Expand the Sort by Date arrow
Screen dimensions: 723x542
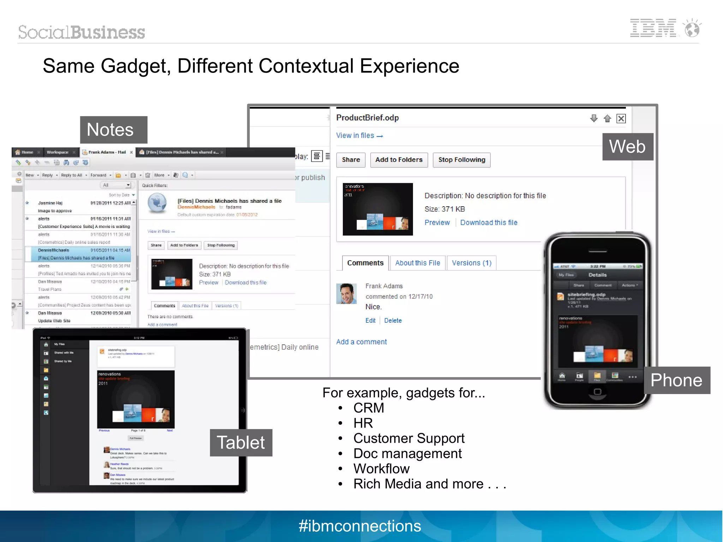(x=133, y=195)
